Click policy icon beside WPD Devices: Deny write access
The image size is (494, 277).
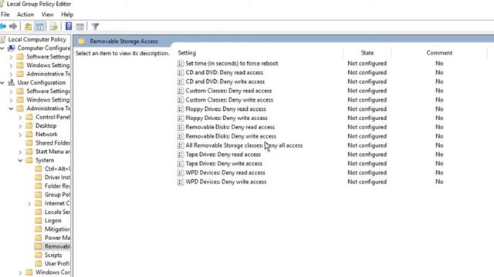click(x=181, y=182)
